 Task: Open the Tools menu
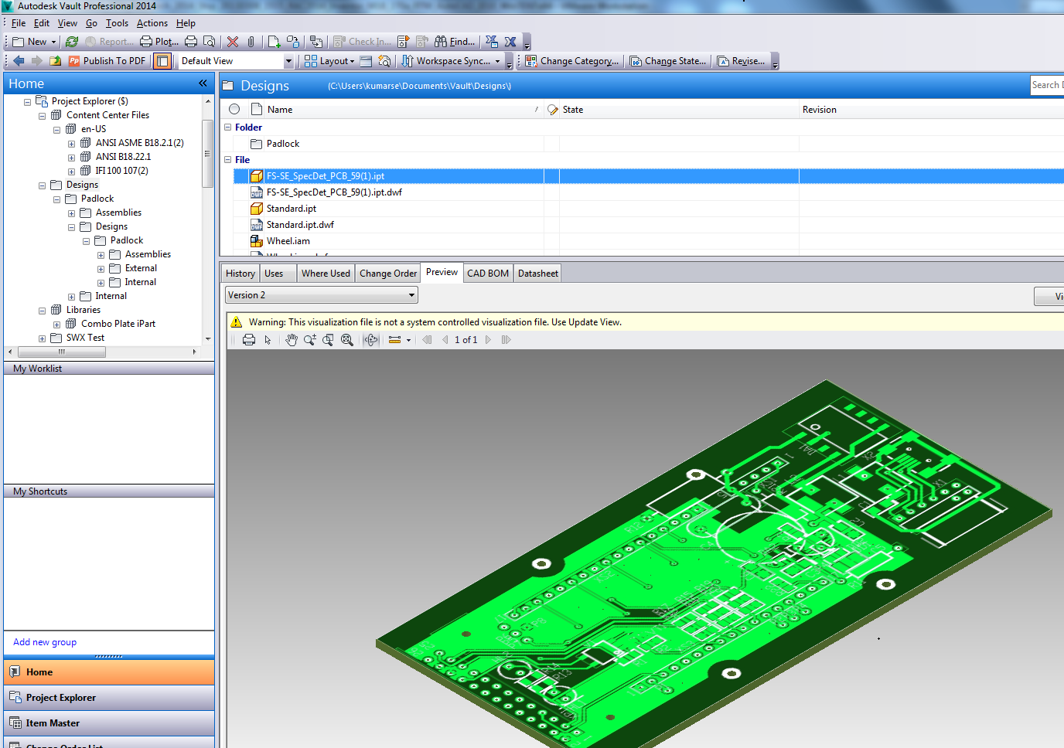coord(117,23)
